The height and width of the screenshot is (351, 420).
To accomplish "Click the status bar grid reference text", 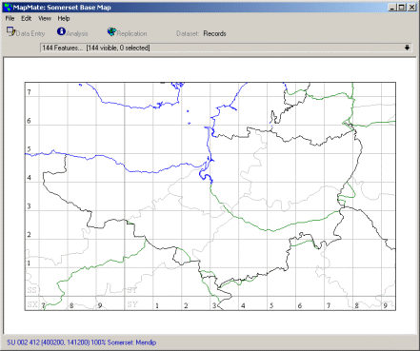I will coord(82,342).
